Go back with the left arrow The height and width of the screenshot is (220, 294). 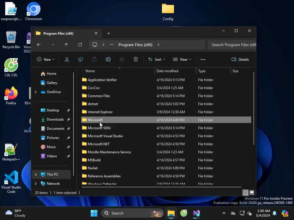[39, 45]
